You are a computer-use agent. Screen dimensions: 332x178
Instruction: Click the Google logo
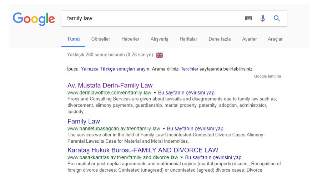pyautogui.click(x=34, y=19)
